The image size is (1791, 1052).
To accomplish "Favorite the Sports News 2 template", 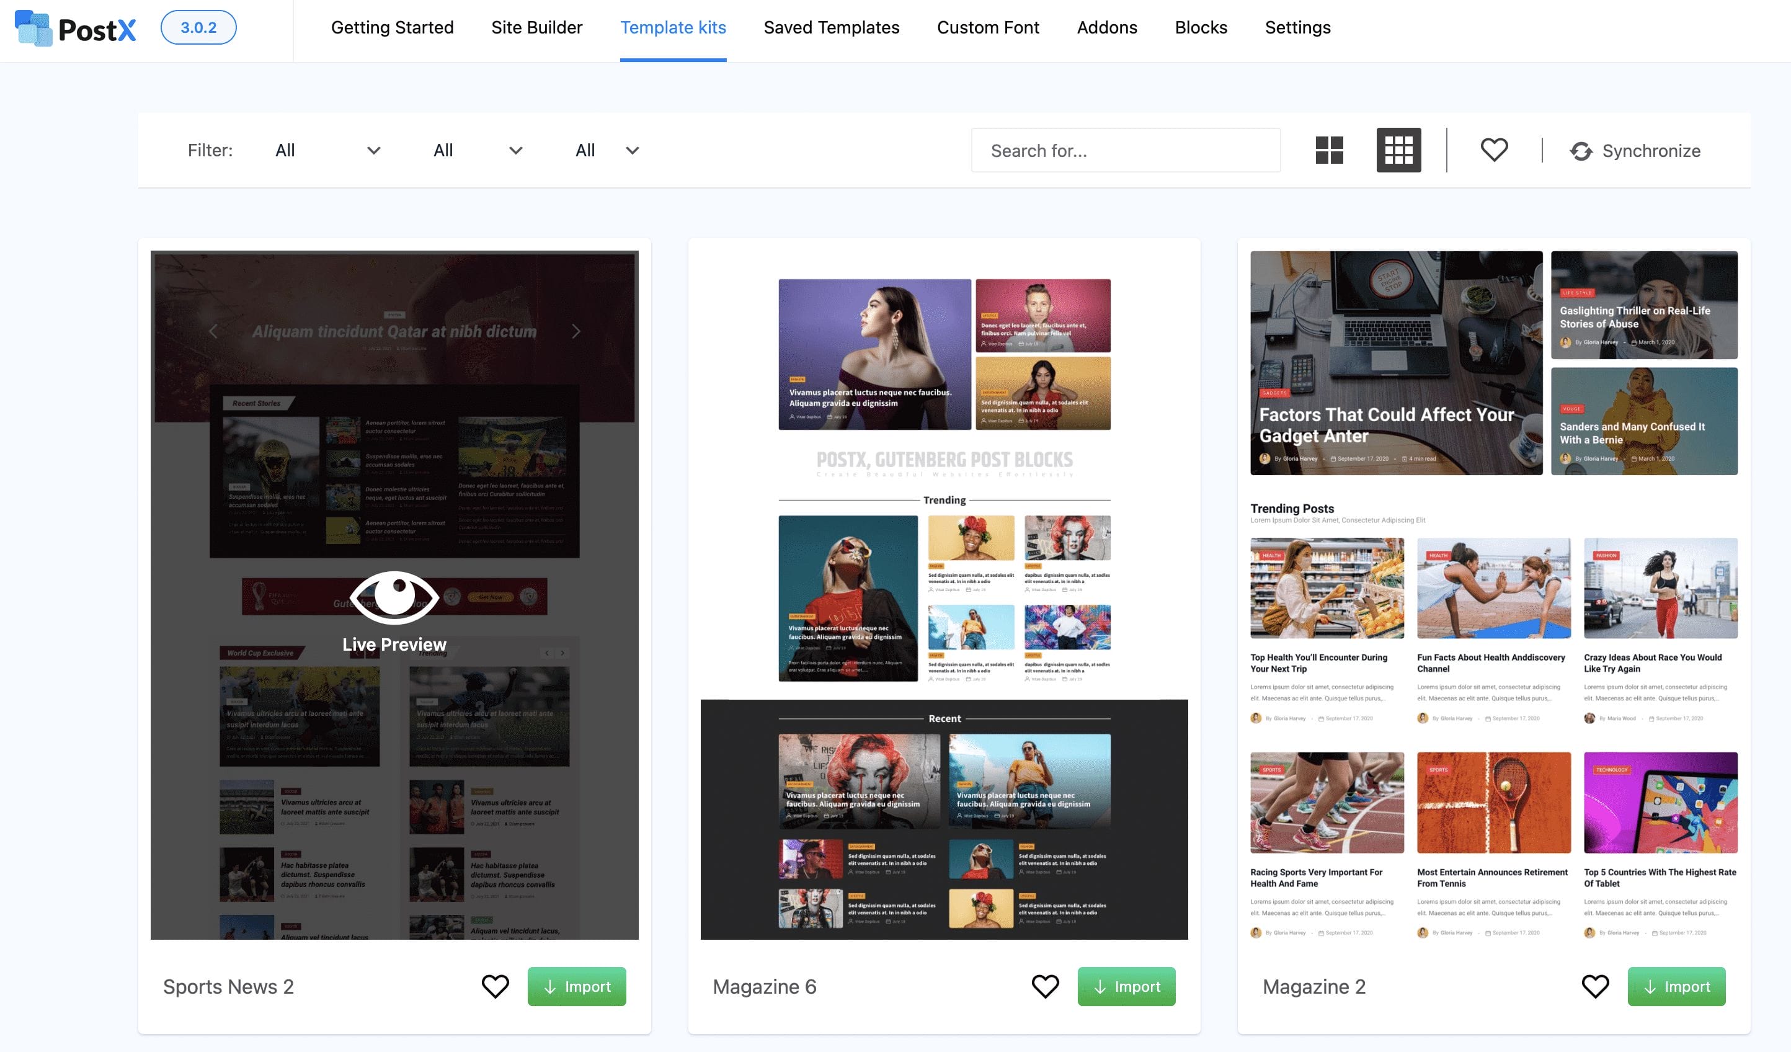I will coord(496,986).
